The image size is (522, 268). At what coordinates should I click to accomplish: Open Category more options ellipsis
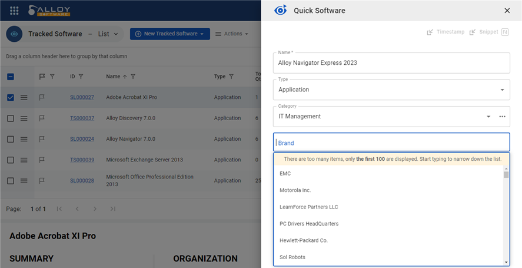[503, 117]
